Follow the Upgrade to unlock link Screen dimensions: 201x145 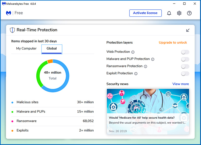click(x=173, y=42)
